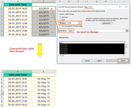Select column A header in top sheet

(18, 1)
